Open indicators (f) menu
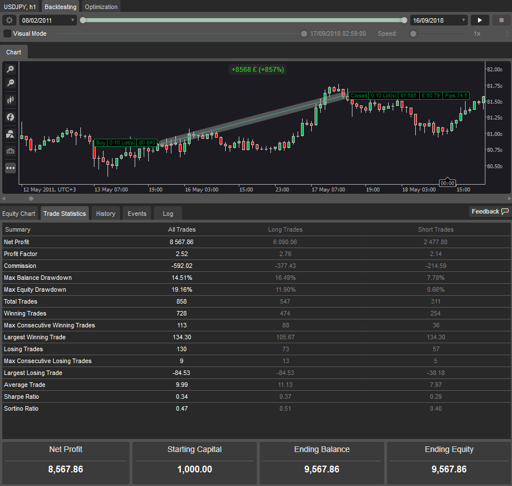 (x=10, y=117)
